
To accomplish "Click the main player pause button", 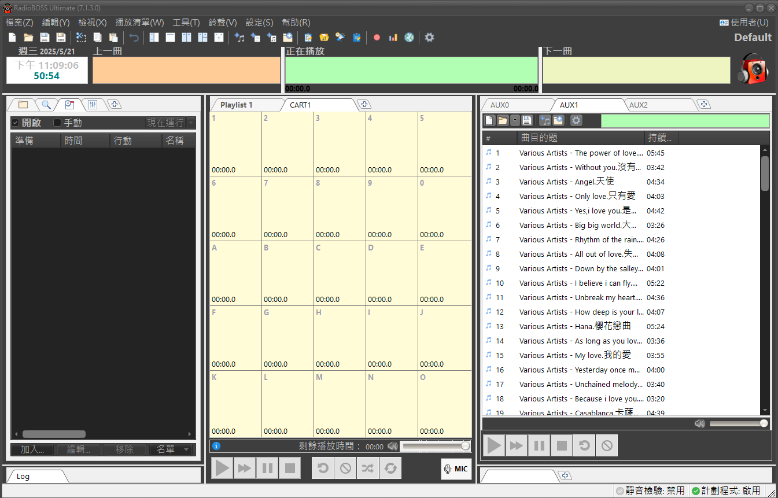I will [x=267, y=468].
